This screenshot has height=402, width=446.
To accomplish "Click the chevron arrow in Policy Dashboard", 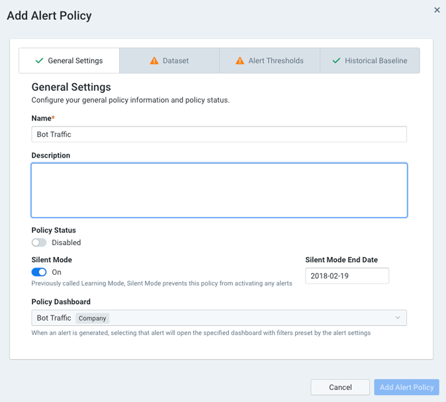I will point(398,318).
